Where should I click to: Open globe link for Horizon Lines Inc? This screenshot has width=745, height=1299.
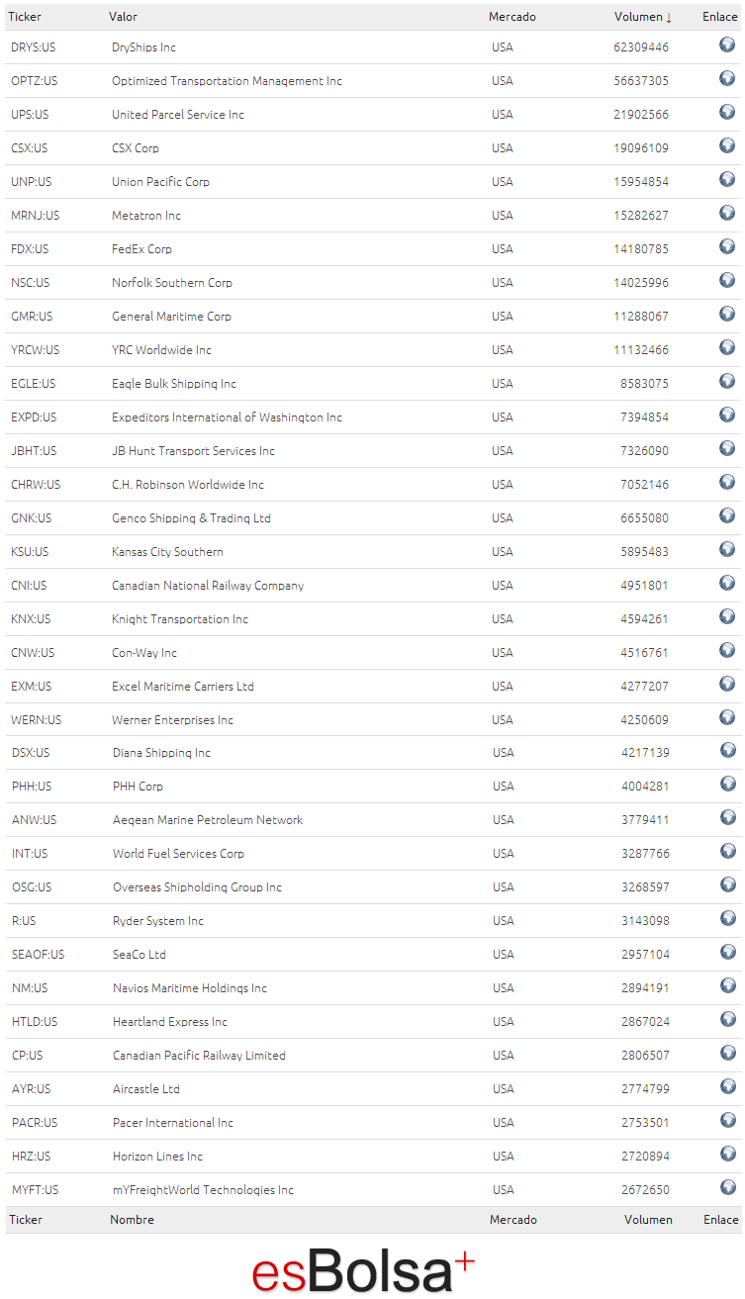728,1154
